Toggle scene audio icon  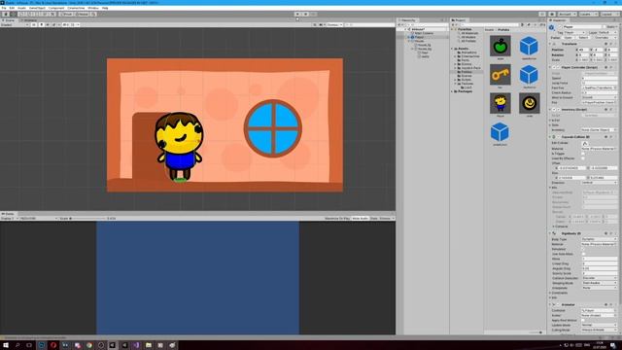pyautogui.click(x=48, y=24)
